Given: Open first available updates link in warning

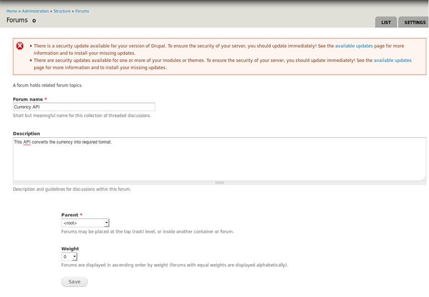Looking at the screenshot, I should pyautogui.click(x=354, y=46).
